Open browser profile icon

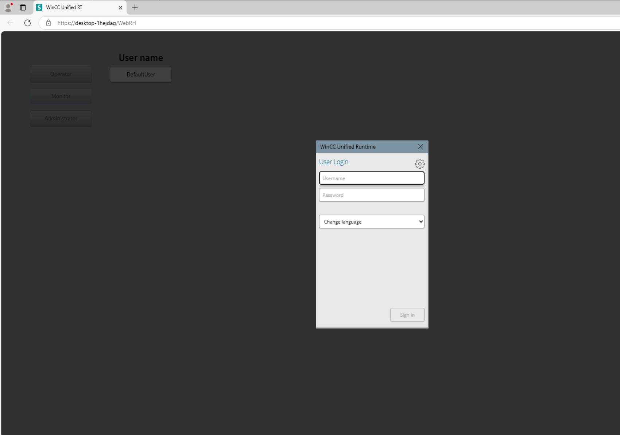(8, 7)
